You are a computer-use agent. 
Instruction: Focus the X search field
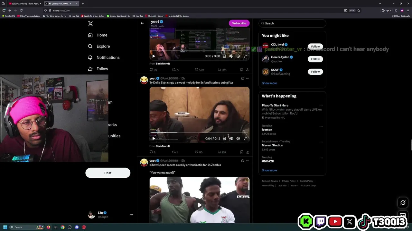[x=293, y=23]
